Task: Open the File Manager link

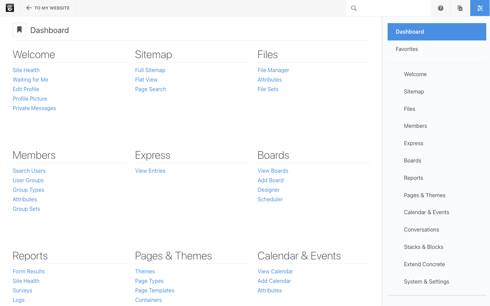Action: click(273, 70)
